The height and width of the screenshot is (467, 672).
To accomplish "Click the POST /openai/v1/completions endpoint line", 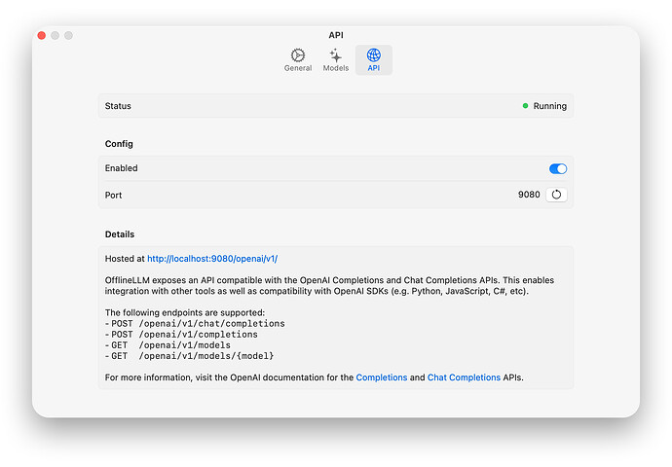I will click(183, 334).
